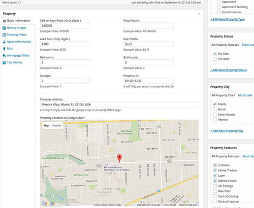Viewport: 254px width, 208px height.
Task: Click the Area Size input field
Action: (65, 44)
